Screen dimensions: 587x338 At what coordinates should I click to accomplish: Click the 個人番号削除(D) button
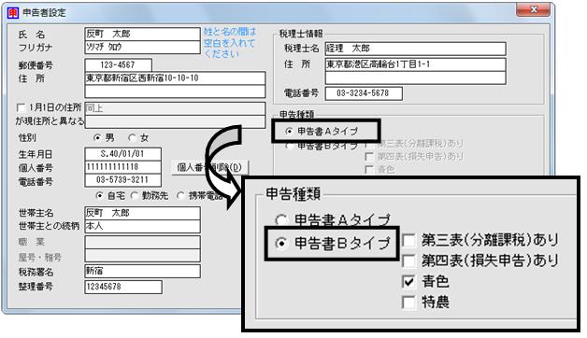[x=209, y=167]
